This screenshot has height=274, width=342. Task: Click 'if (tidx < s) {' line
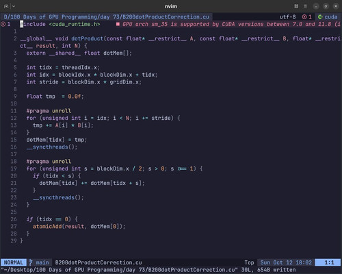click(x=57, y=176)
